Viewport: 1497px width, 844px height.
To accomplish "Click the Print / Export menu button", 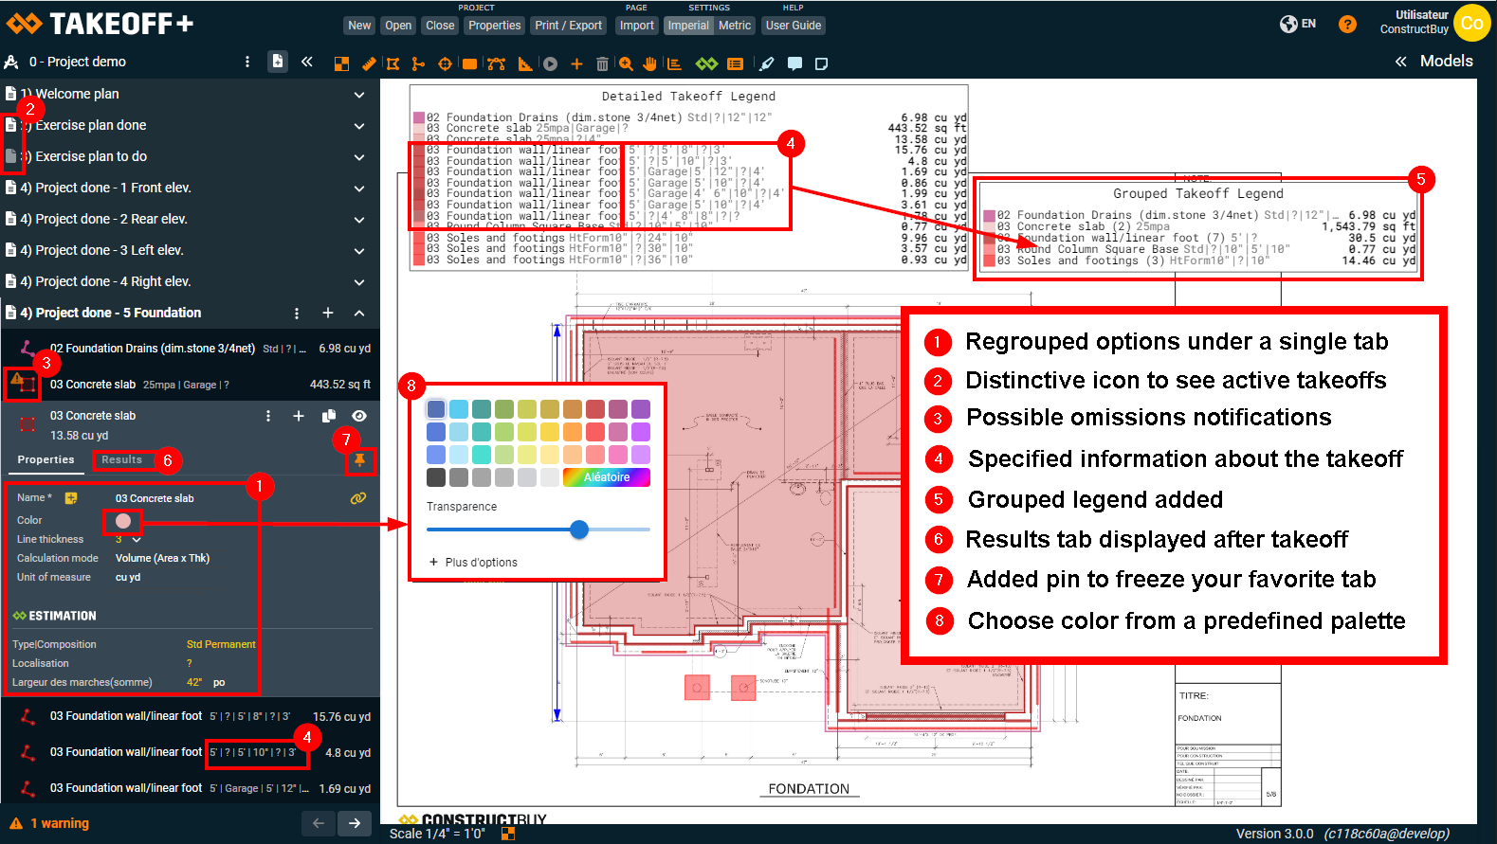I will [568, 26].
